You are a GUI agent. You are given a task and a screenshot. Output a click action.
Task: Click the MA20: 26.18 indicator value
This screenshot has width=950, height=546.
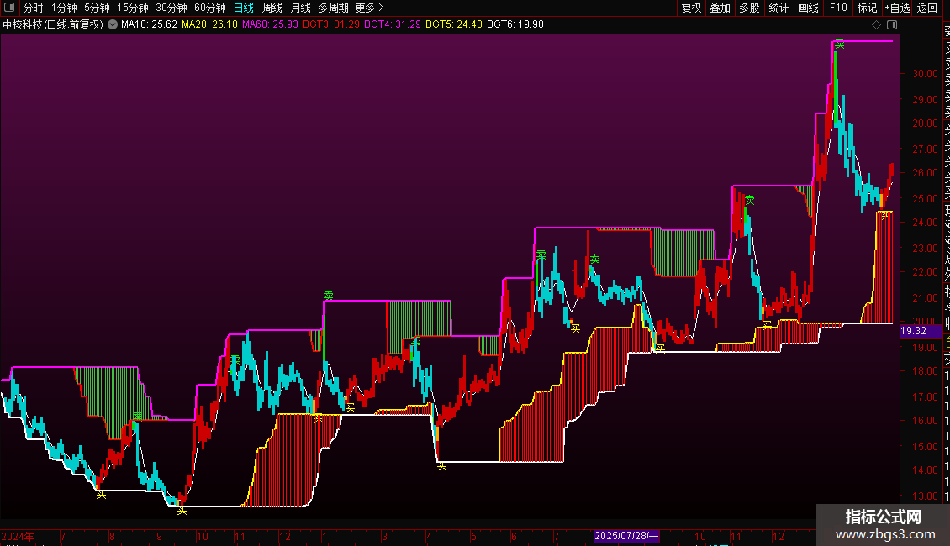(x=209, y=24)
